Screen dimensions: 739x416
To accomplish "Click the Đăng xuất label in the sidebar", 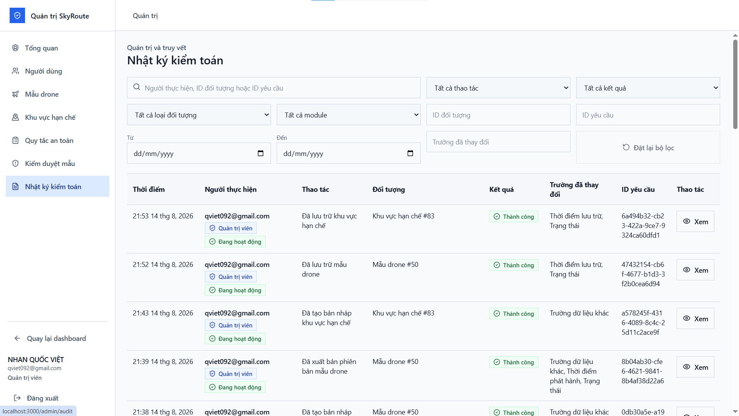I will tap(43, 398).
